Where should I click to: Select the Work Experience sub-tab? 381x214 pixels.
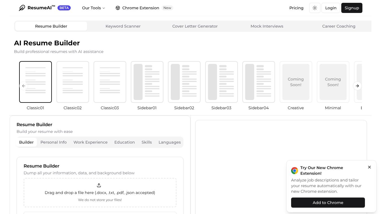coord(90,142)
